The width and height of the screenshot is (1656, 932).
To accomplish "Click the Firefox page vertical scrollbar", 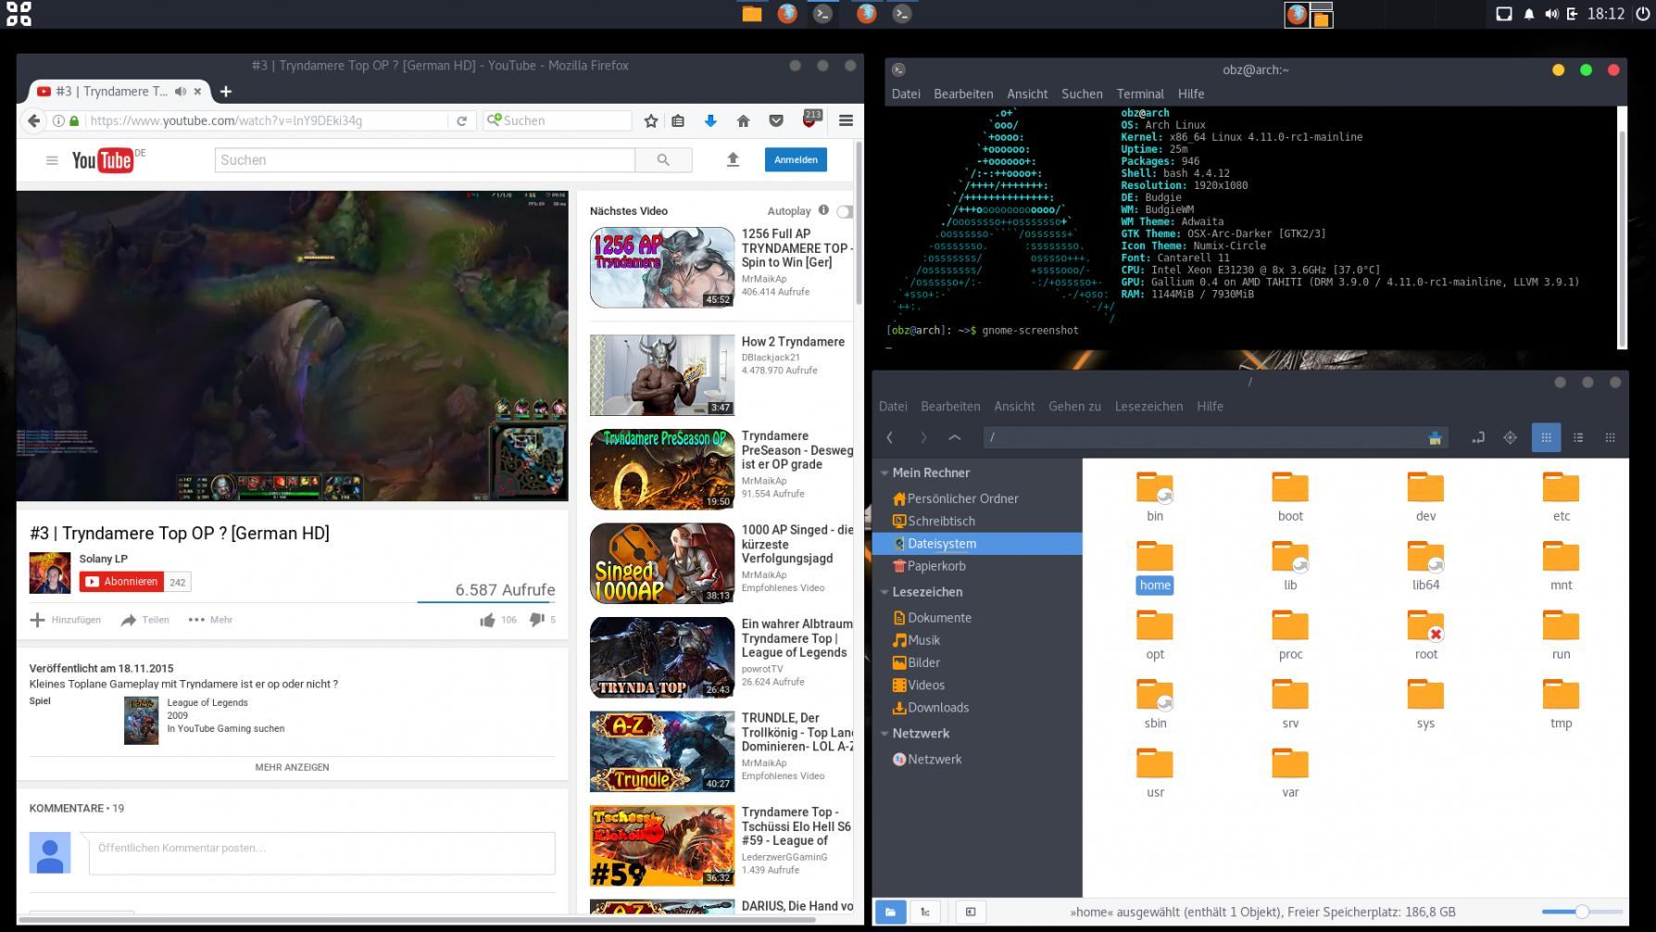I will [x=859, y=222].
